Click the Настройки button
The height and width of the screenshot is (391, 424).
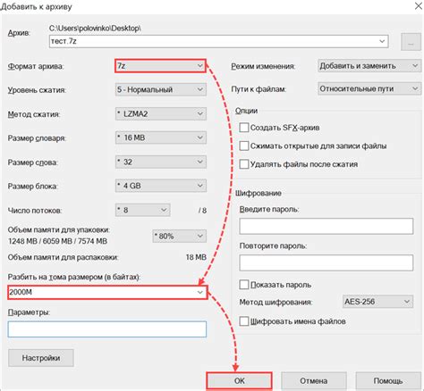pyautogui.click(x=41, y=358)
